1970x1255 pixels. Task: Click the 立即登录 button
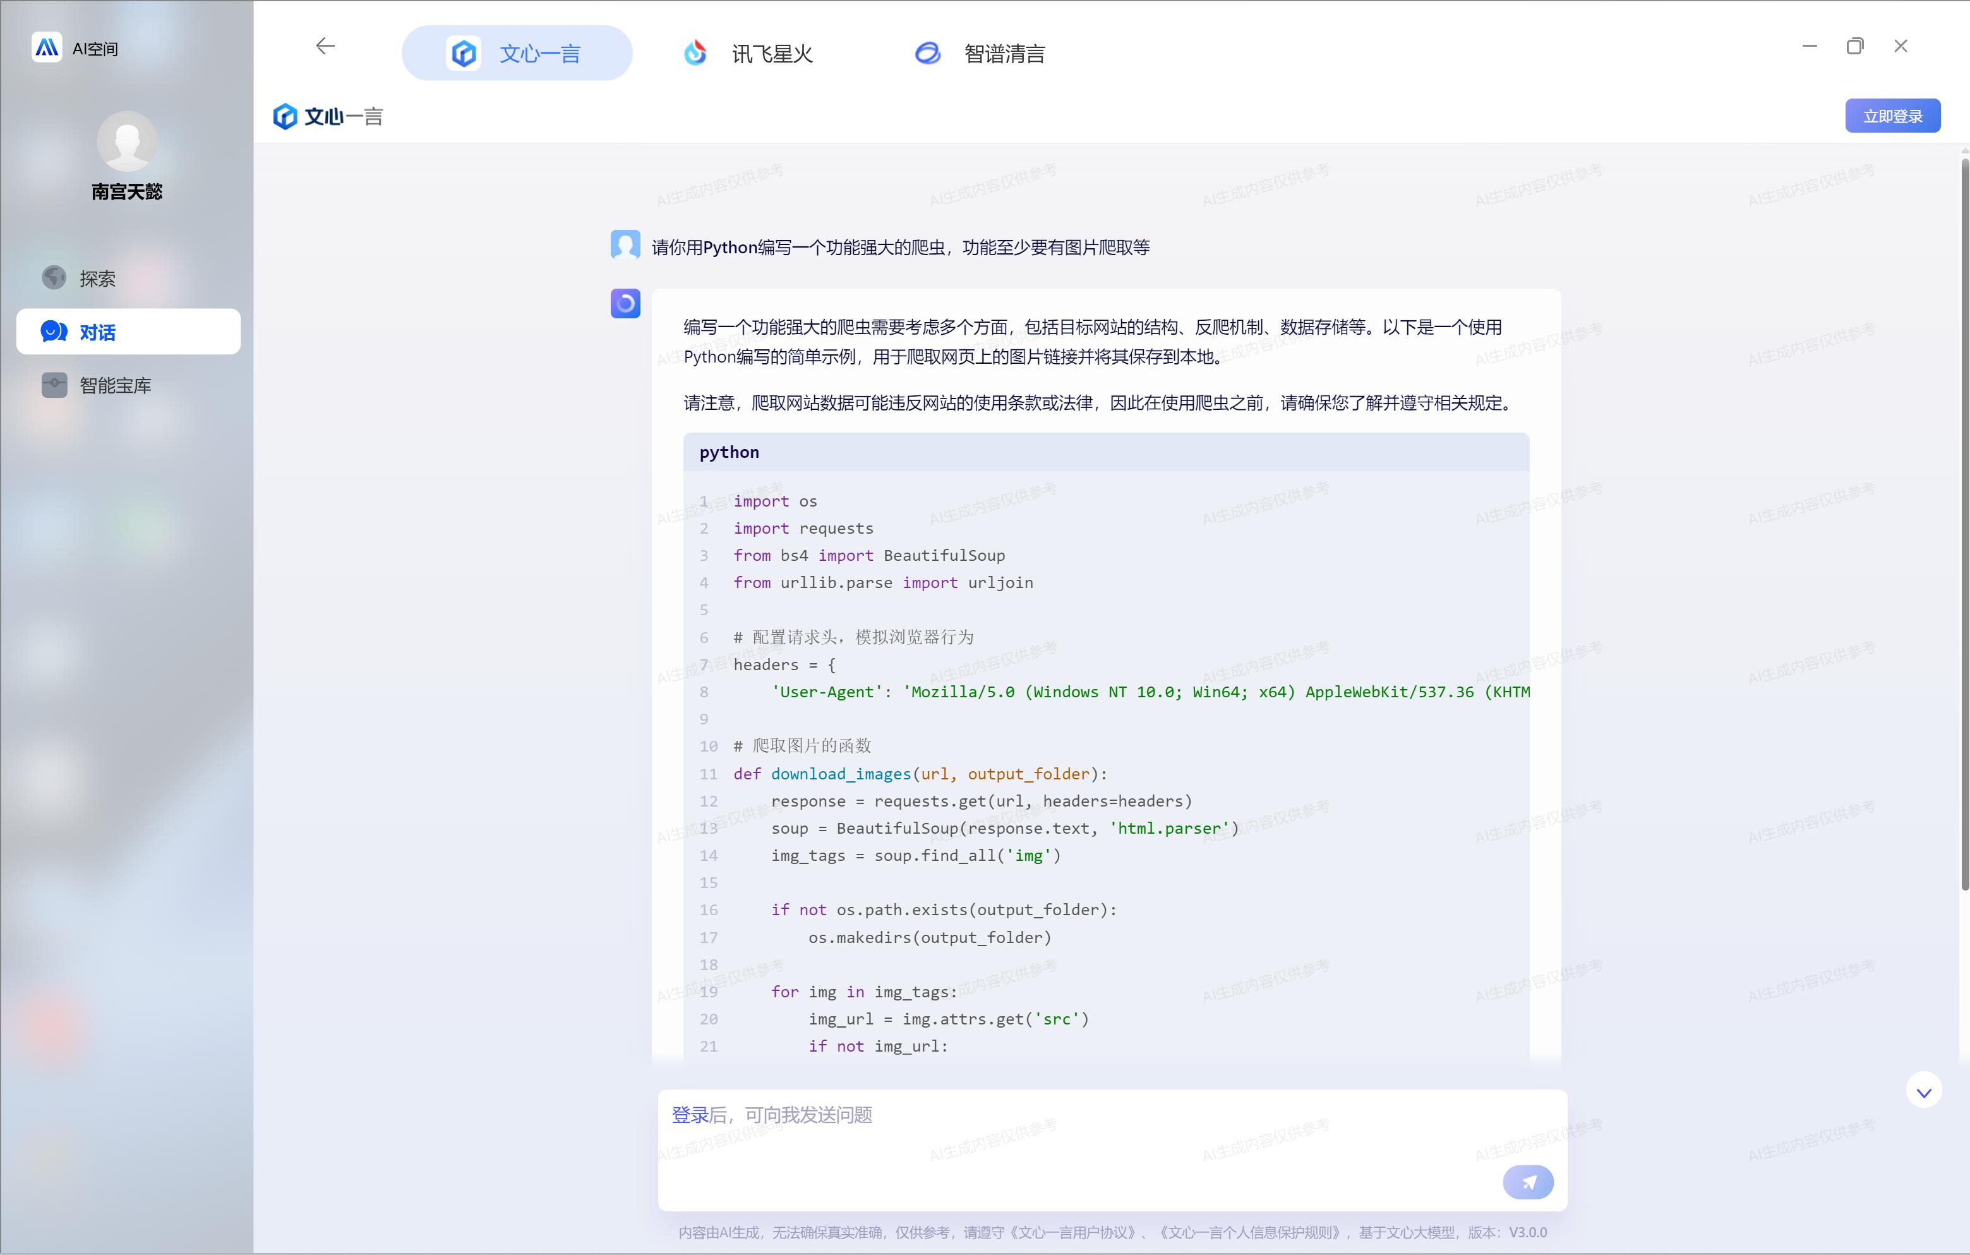point(1892,114)
